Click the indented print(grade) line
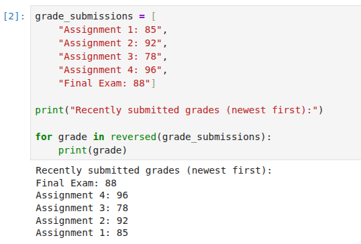Image resolution: width=361 pixels, height=244 pixels. (x=93, y=150)
